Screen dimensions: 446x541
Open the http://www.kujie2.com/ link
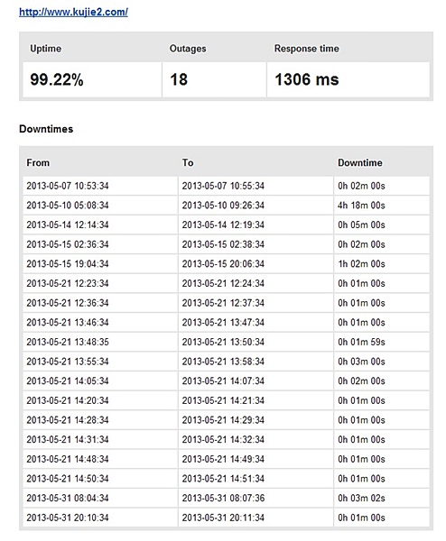point(73,12)
